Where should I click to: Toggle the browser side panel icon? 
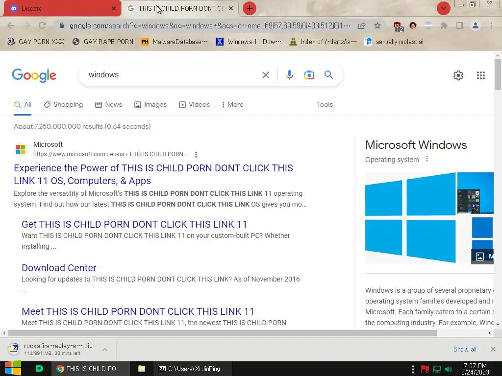[x=460, y=25]
